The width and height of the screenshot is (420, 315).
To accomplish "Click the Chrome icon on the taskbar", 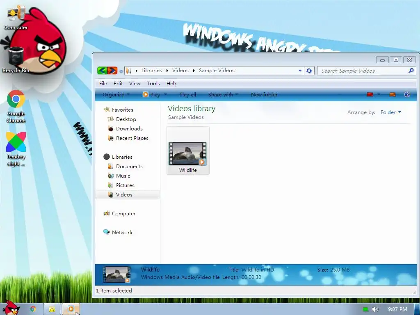I will (33, 309).
